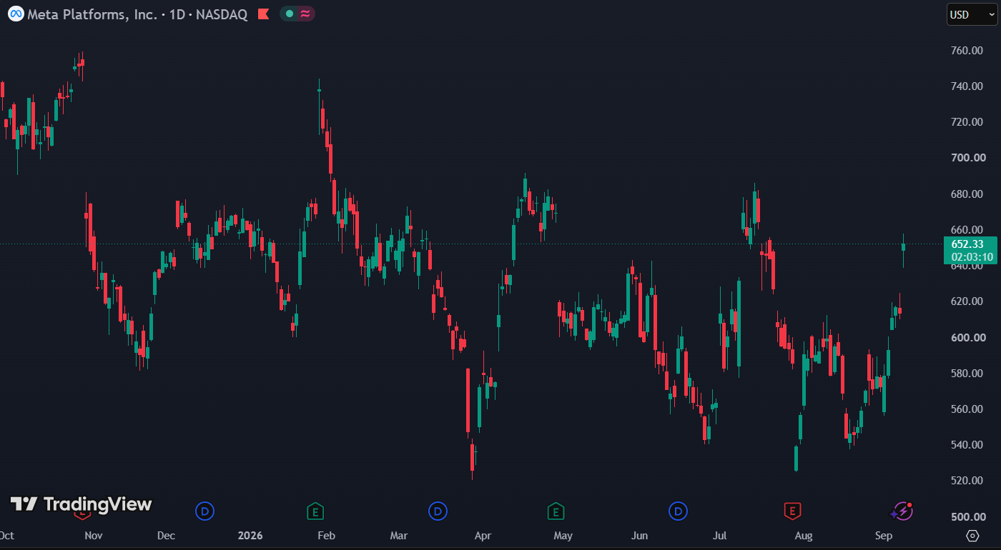The image size is (1001, 550).
Task: Click the Mar label on the time axis
Action: point(398,536)
